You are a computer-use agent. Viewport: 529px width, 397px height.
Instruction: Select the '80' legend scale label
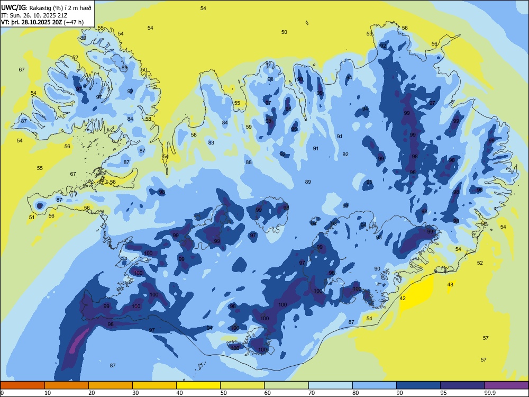coord(355,393)
